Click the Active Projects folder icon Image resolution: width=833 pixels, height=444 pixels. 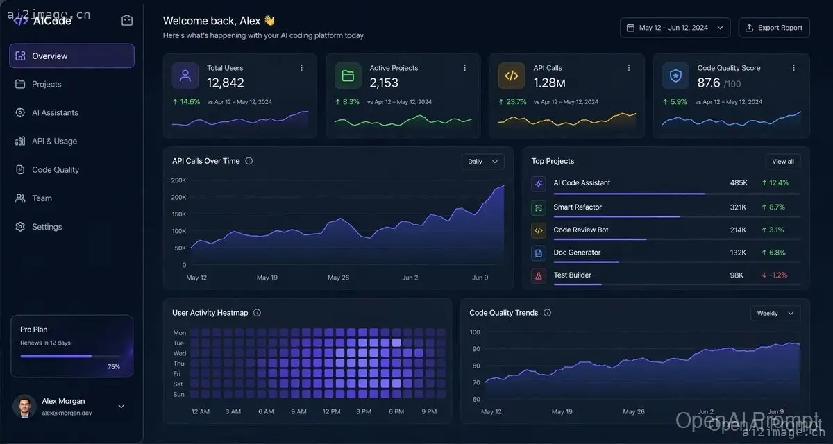[x=348, y=76]
